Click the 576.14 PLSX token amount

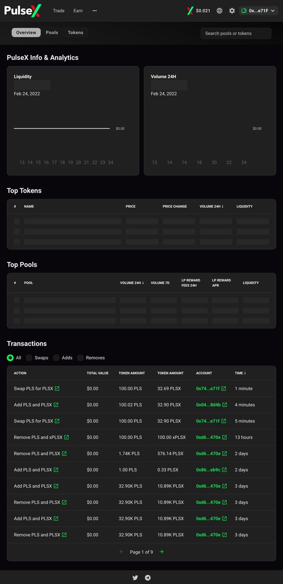tap(171, 453)
